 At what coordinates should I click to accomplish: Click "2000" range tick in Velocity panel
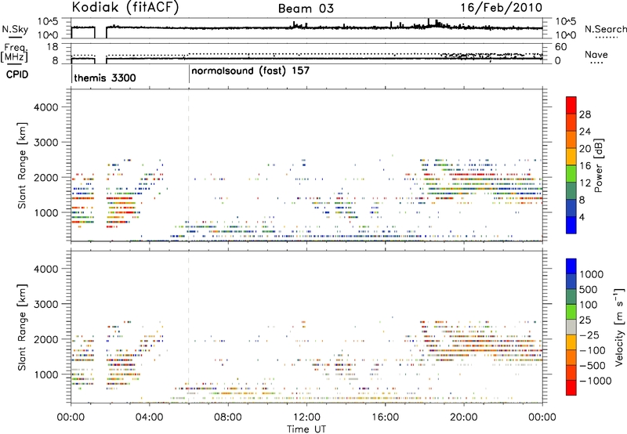point(45,339)
